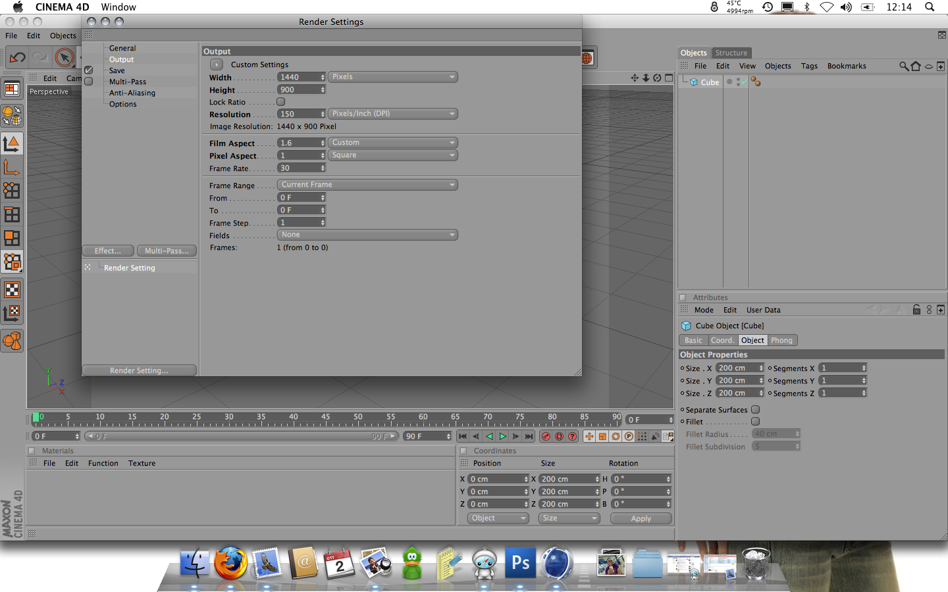948x592 pixels.
Task: Open the Object dropdown in Coordinates panel
Action: point(498,518)
